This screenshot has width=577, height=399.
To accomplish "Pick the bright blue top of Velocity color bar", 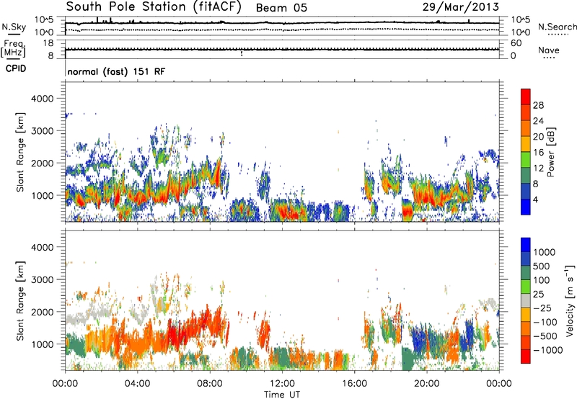I will pos(526,245).
